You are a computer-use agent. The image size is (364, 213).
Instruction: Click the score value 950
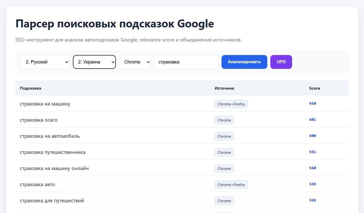[313, 103]
